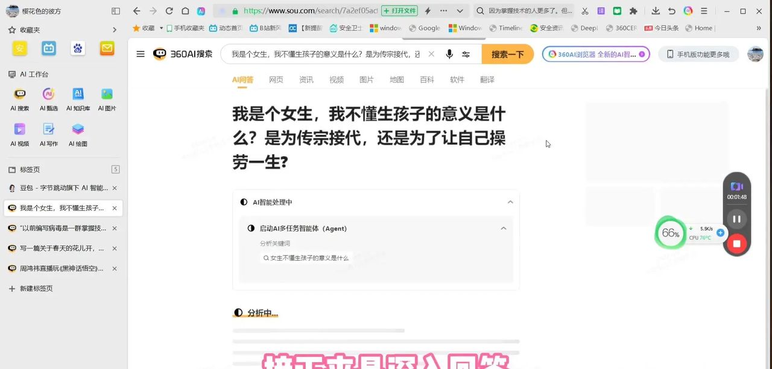The image size is (772, 369).
Task: Open the AI绘图 tool
Action: pyautogui.click(x=78, y=133)
